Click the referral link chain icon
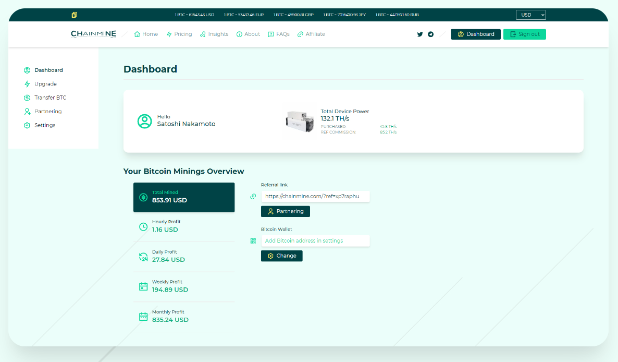618x362 pixels. (253, 196)
